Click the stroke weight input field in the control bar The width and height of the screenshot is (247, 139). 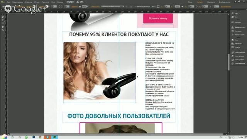click(x=55, y=7)
